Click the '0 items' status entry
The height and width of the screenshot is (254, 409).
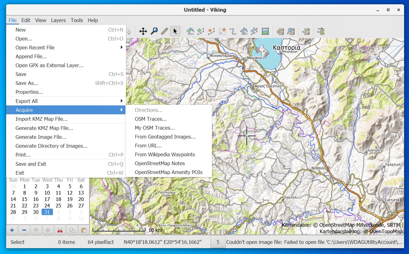pyautogui.click(x=66, y=242)
